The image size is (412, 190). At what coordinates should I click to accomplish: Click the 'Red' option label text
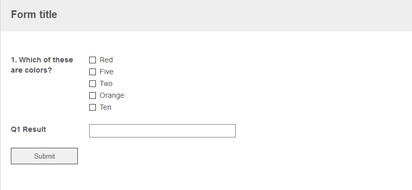click(x=106, y=60)
